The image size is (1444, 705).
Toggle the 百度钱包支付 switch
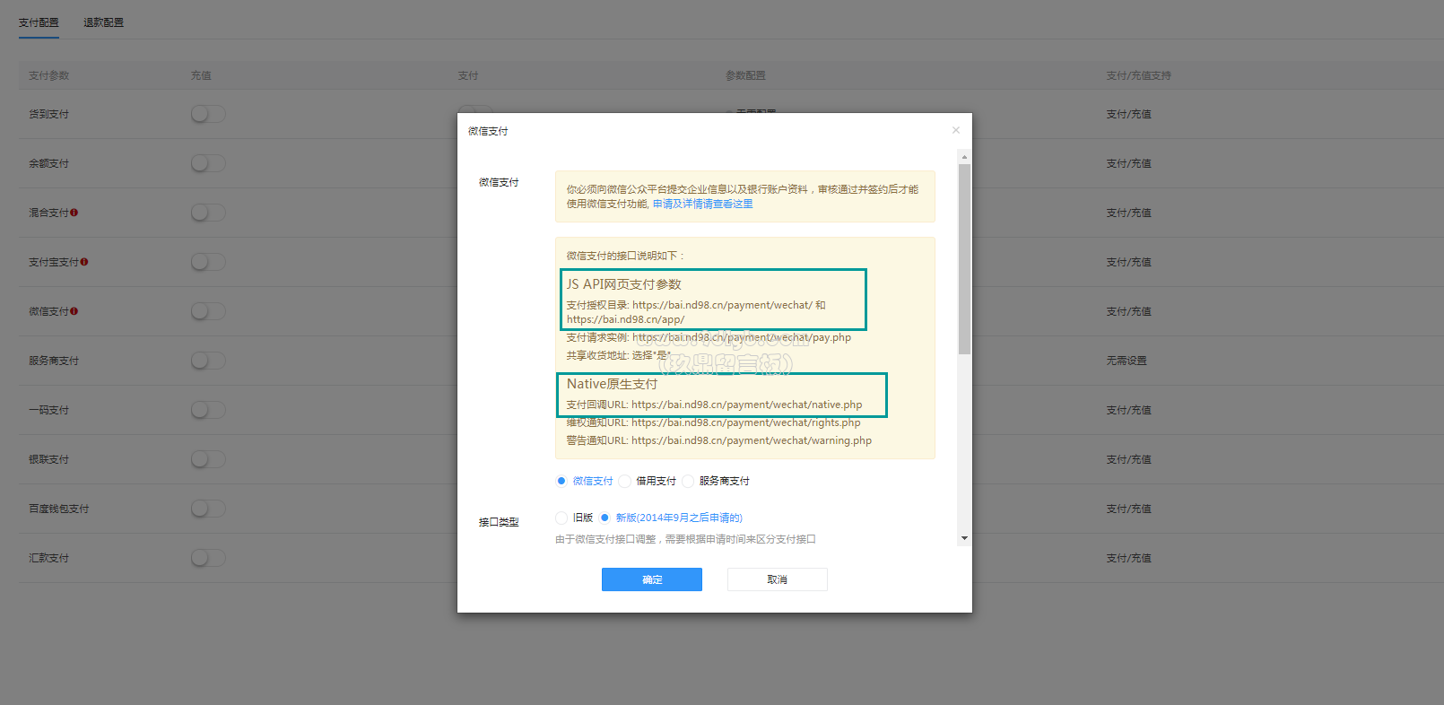click(x=208, y=509)
